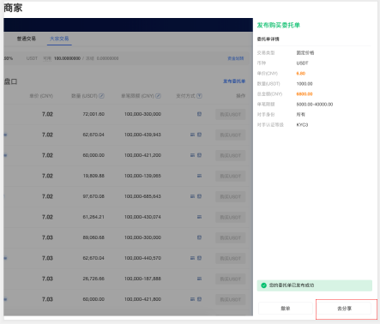Click 购买USDT in the 100,000-440,570 row
Screen dimensions: 380x324
(x=231, y=258)
